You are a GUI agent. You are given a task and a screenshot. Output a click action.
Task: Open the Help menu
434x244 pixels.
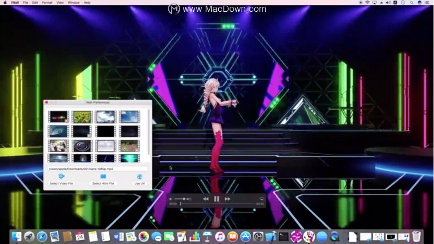(87, 3)
